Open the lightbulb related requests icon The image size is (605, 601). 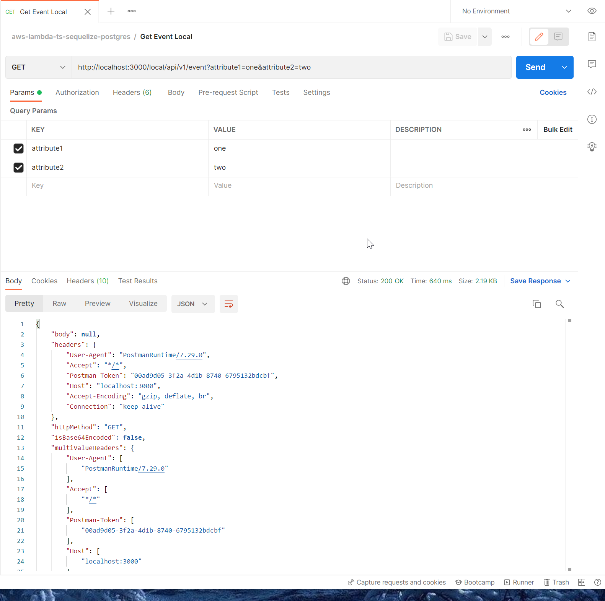pos(592,147)
